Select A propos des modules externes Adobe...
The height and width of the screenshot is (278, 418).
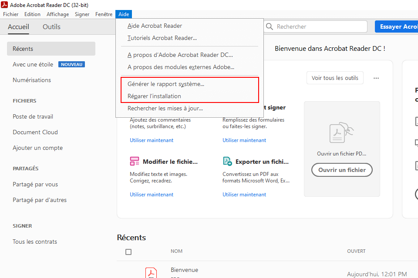click(x=181, y=67)
